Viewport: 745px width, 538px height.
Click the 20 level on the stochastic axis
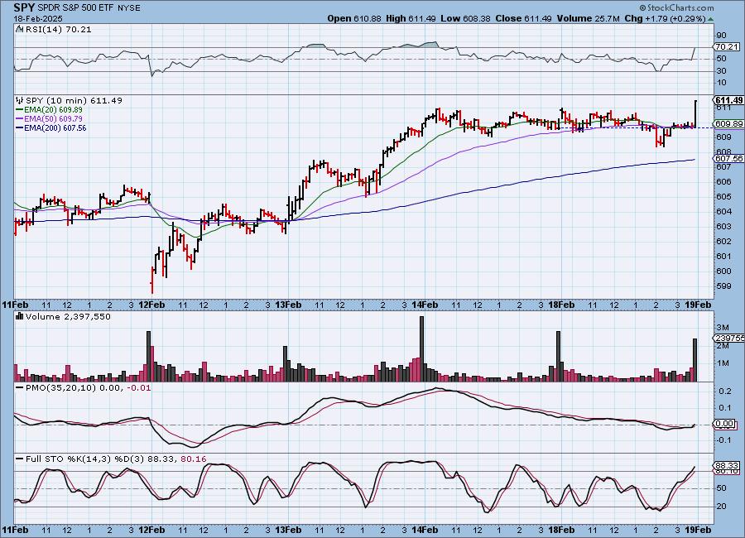pyautogui.click(x=721, y=507)
